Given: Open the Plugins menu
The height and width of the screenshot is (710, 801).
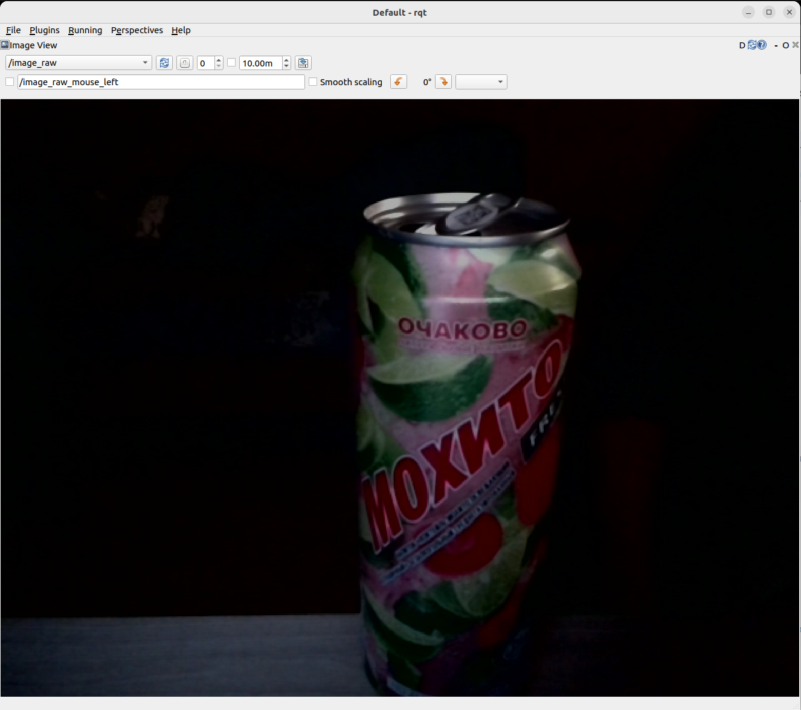Looking at the screenshot, I should coord(44,30).
